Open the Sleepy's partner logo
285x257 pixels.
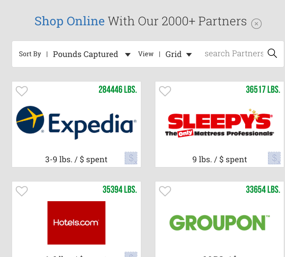(219, 123)
